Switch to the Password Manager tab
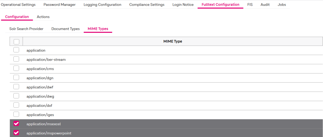 (60, 5)
